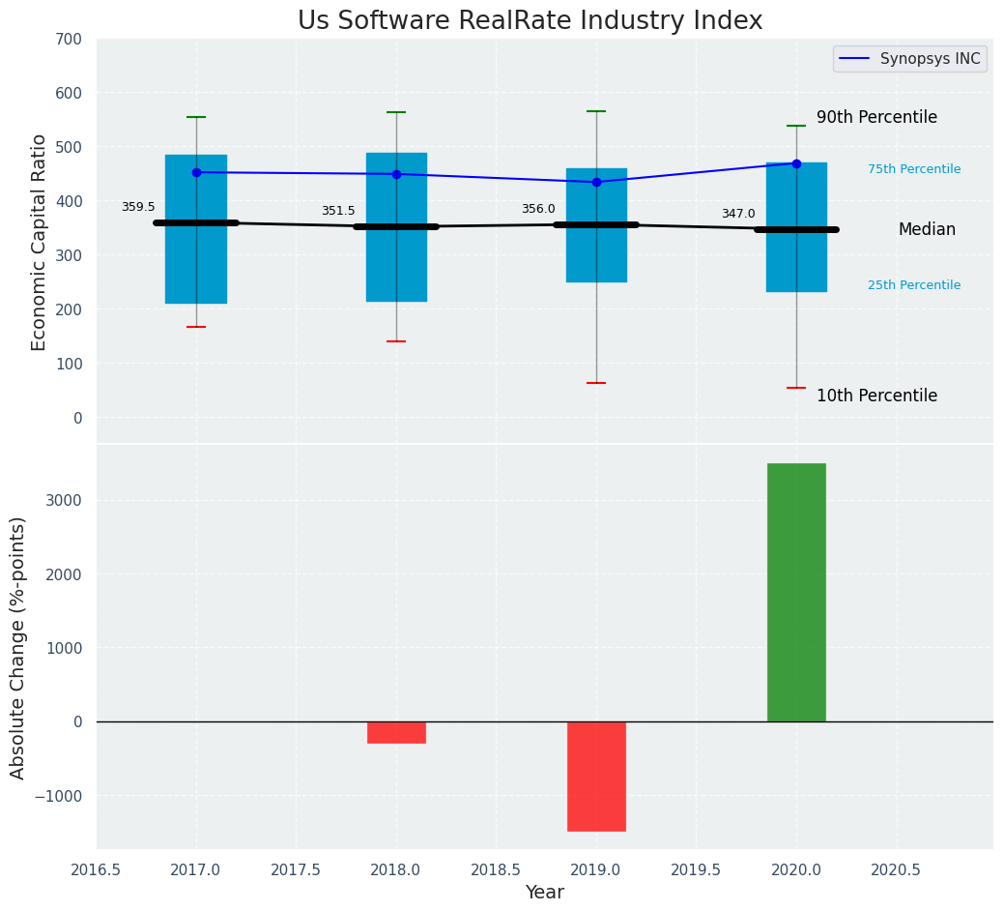Click the 10th Percentile annotation
The width and height of the screenshot is (1004, 911).
click(876, 396)
